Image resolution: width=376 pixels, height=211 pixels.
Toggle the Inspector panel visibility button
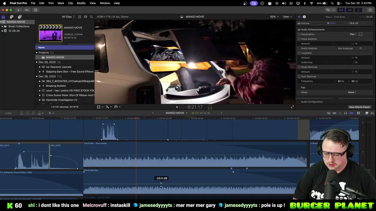(x=358, y=10)
